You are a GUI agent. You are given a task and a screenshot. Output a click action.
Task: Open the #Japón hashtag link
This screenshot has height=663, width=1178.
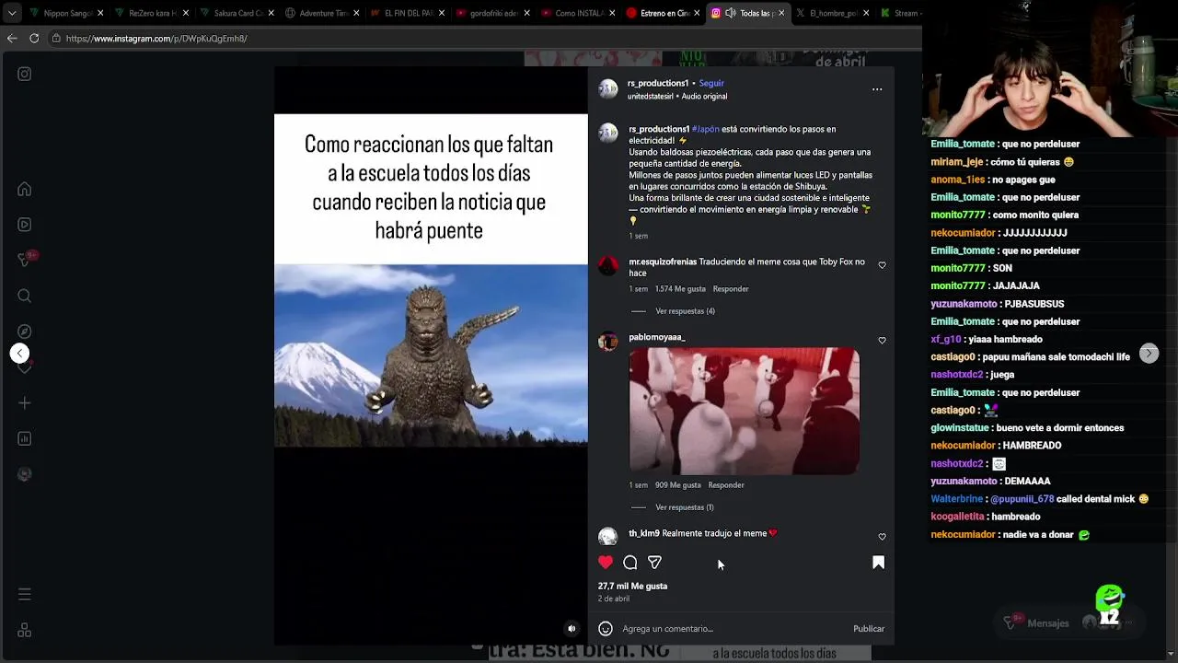click(x=706, y=130)
